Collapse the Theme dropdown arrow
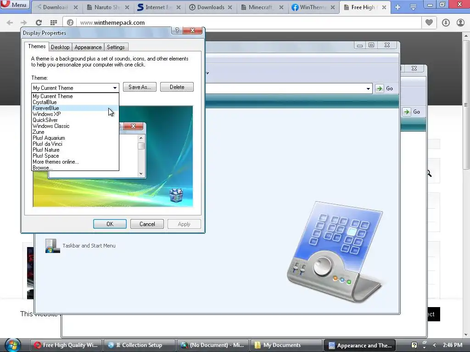 115,88
